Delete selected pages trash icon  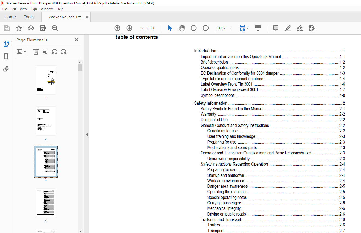(x=36, y=52)
